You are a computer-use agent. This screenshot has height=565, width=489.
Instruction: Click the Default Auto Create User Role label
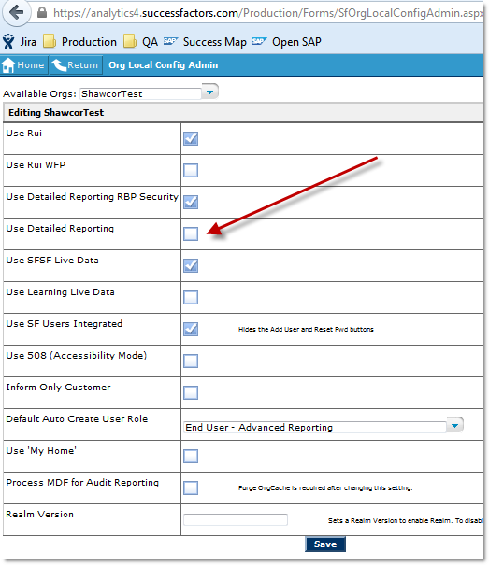(77, 419)
